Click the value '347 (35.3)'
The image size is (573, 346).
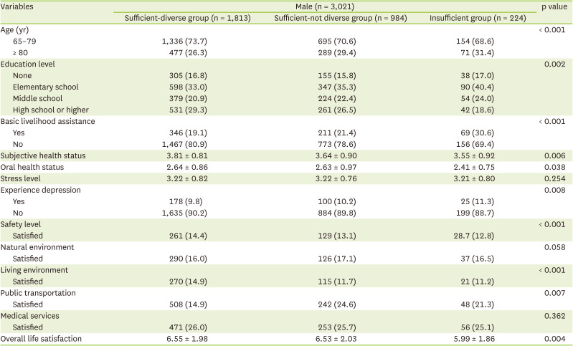(x=337, y=87)
